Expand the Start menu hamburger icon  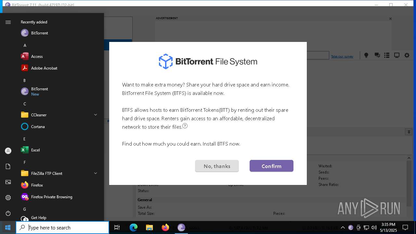8,22
